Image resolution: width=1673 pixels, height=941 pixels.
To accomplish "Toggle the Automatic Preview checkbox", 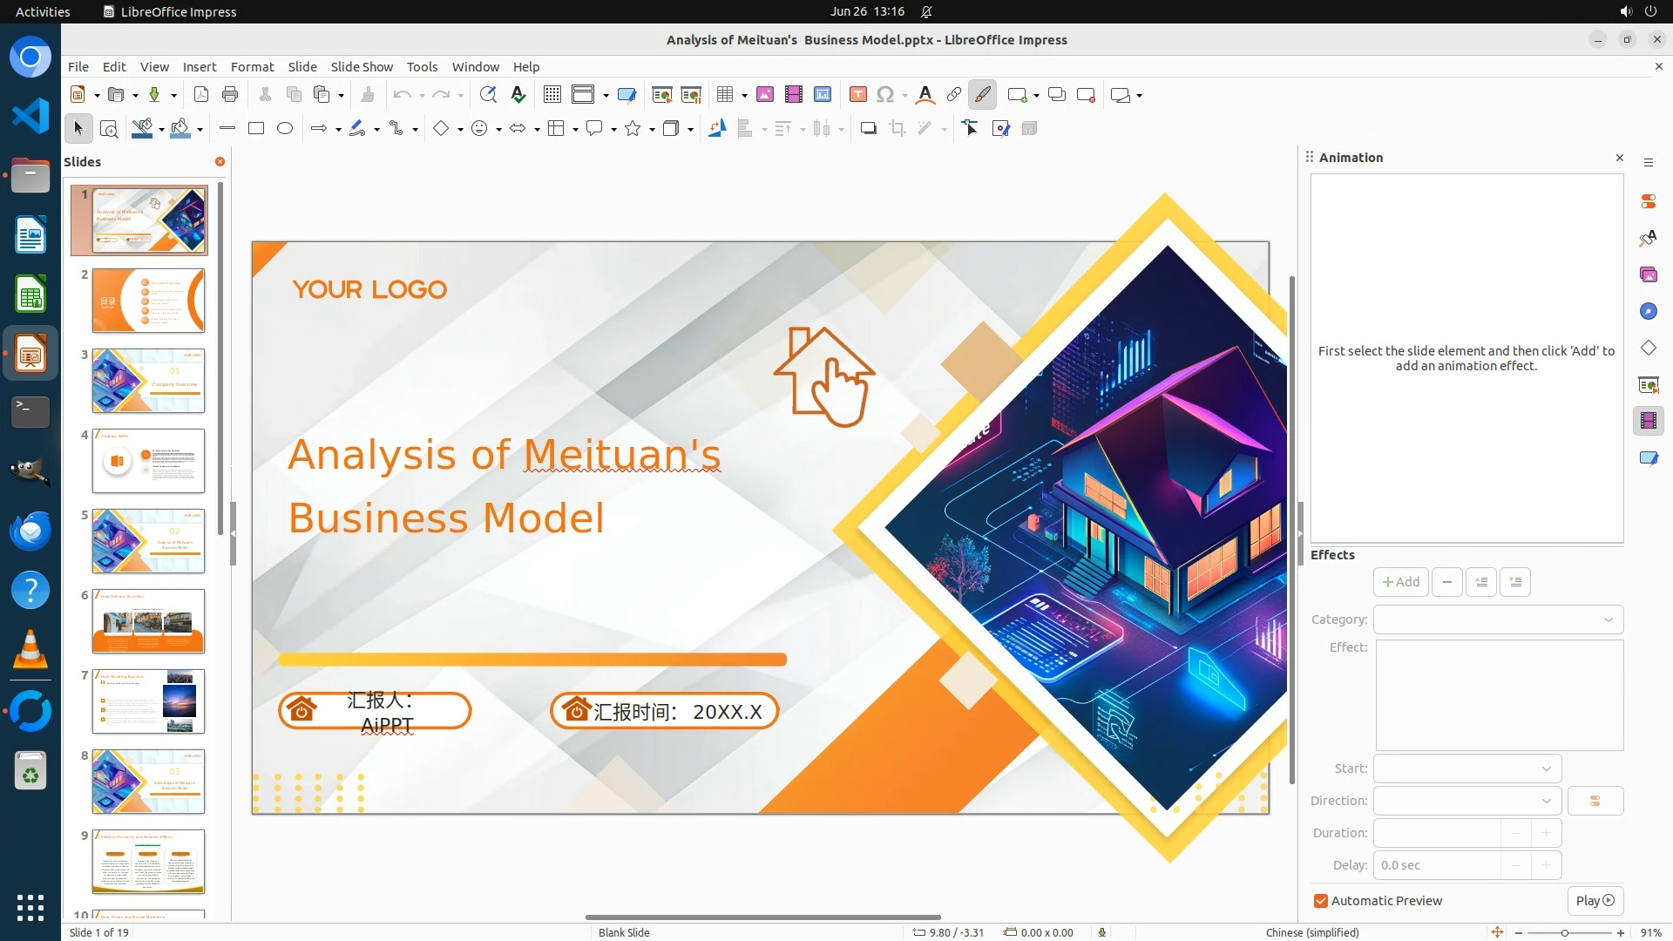I will coord(1321,901).
